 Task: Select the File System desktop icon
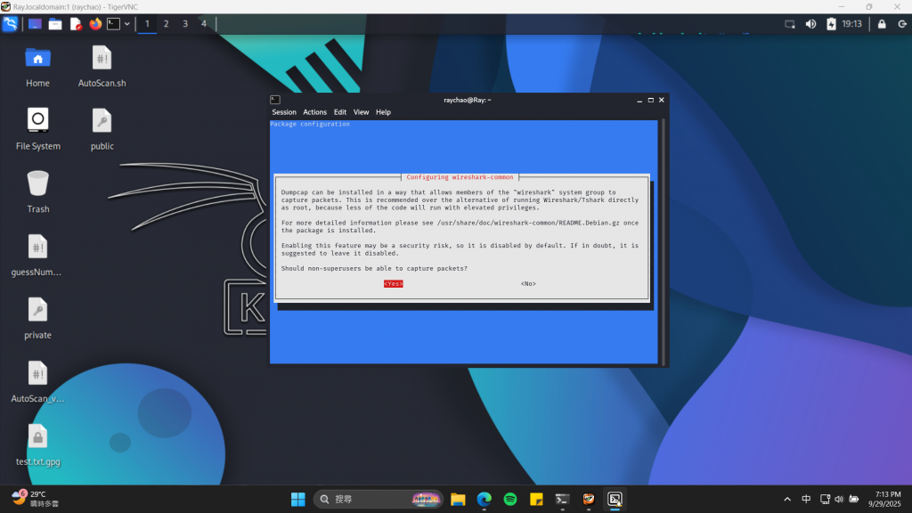pos(37,130)
